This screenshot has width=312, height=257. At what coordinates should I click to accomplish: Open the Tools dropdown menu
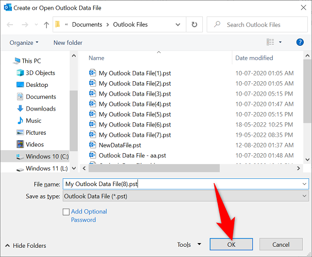(x=189, y=245)
